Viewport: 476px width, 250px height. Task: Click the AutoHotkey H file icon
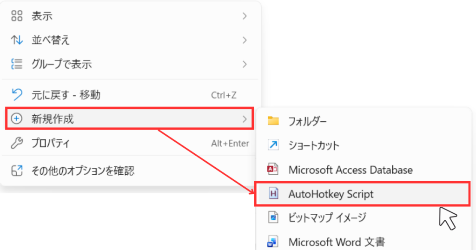click(x=273, y=194)
